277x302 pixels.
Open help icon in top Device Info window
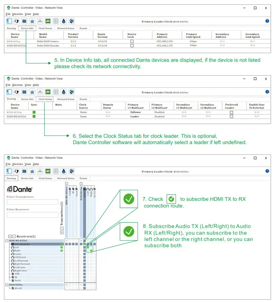click(267, 21)
